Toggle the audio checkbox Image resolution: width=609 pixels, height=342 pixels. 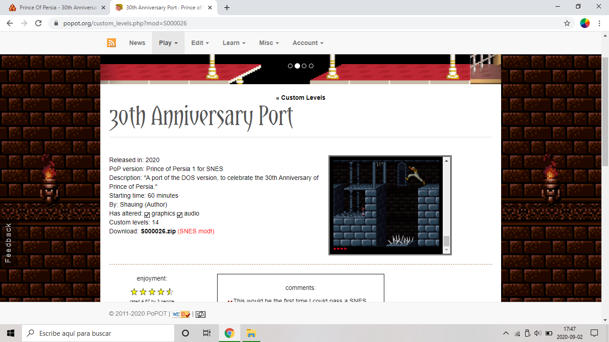[180, 215]
